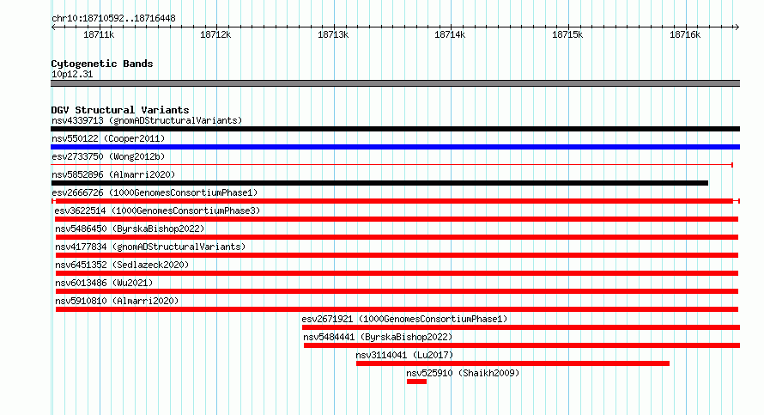The image size is (764, 415).
Task: Click the 18713k ruler tick label
Action: 333,34
